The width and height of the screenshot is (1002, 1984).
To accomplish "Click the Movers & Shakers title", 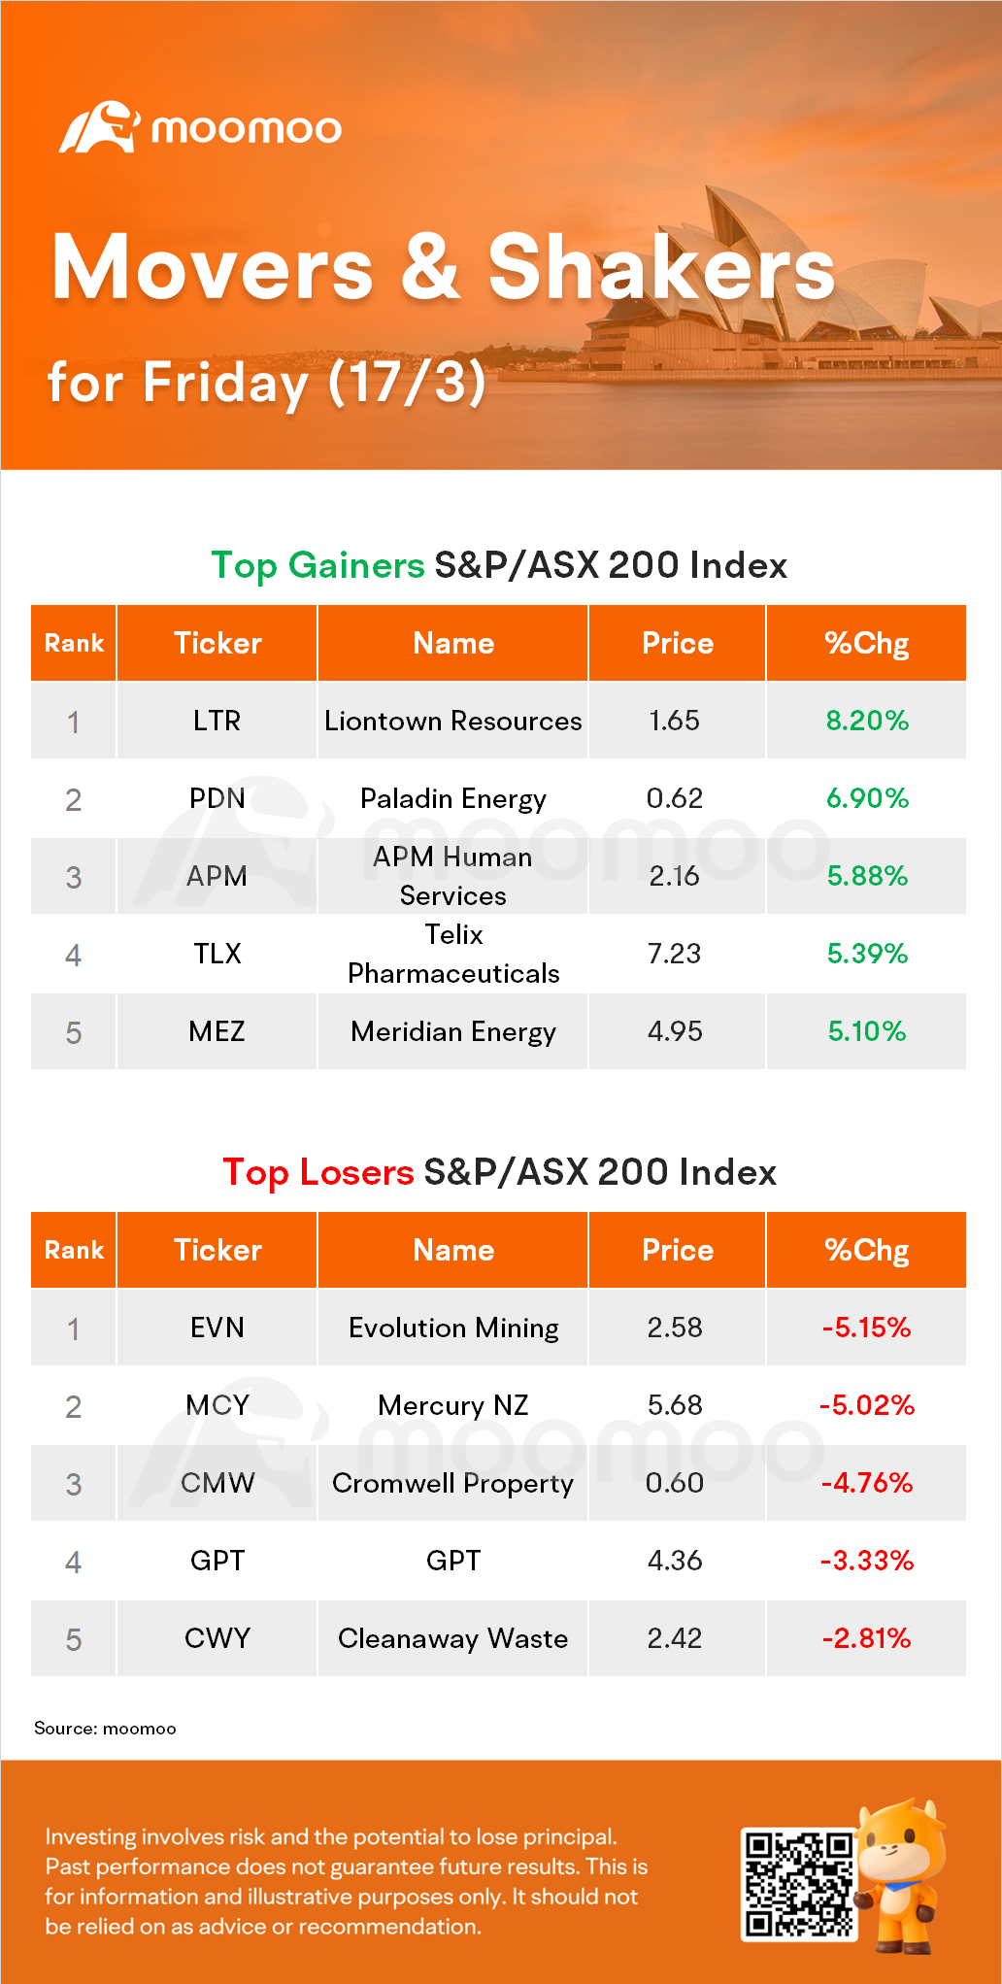I will point(443,268).
